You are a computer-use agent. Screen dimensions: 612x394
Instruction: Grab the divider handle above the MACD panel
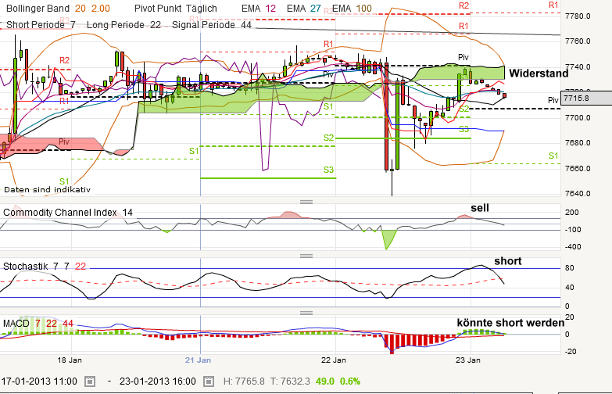point(306,313)
